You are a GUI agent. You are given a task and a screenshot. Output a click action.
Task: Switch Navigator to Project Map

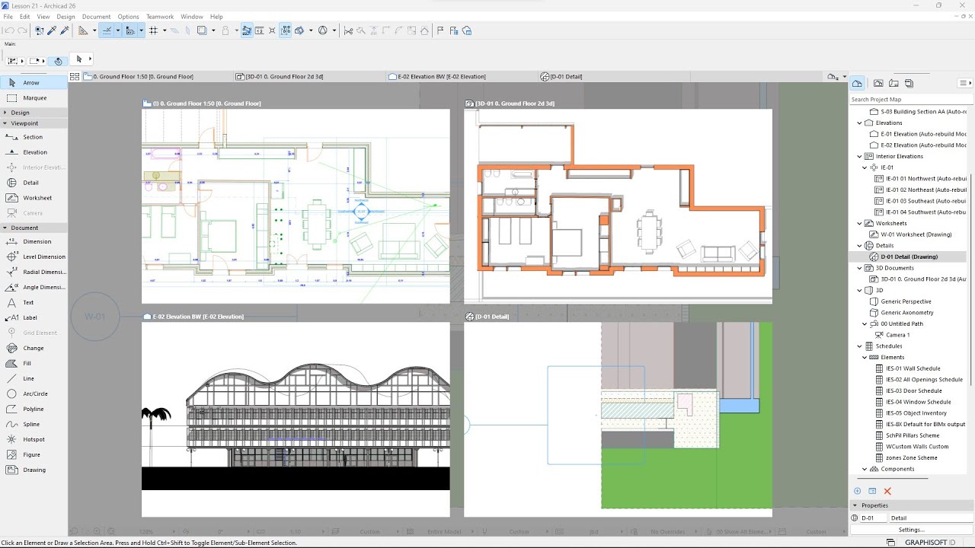point(857,83)
